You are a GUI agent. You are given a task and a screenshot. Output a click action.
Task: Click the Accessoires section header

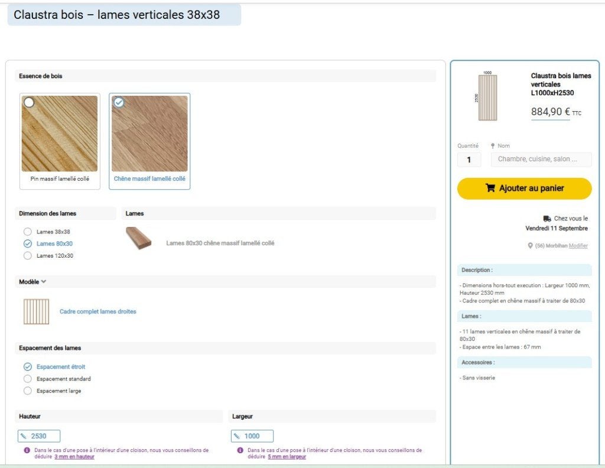pyautogui.click(x=525, y=362)
